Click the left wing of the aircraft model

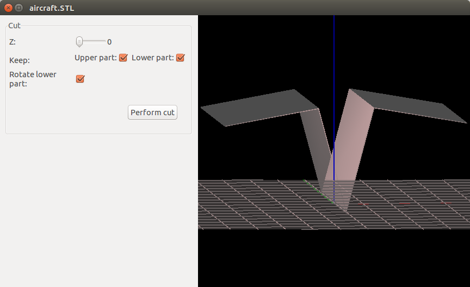point(259,107)
